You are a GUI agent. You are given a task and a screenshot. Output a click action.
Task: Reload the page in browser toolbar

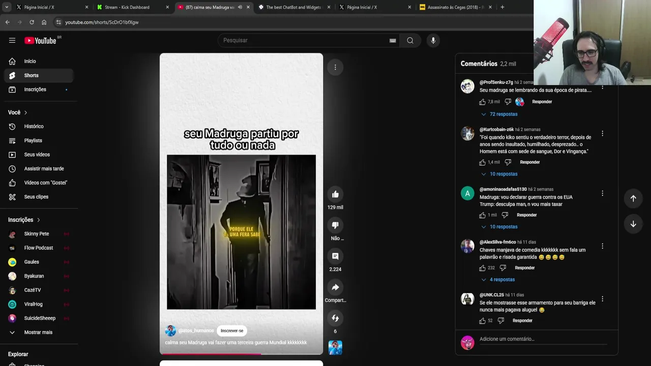coord(32,22)
